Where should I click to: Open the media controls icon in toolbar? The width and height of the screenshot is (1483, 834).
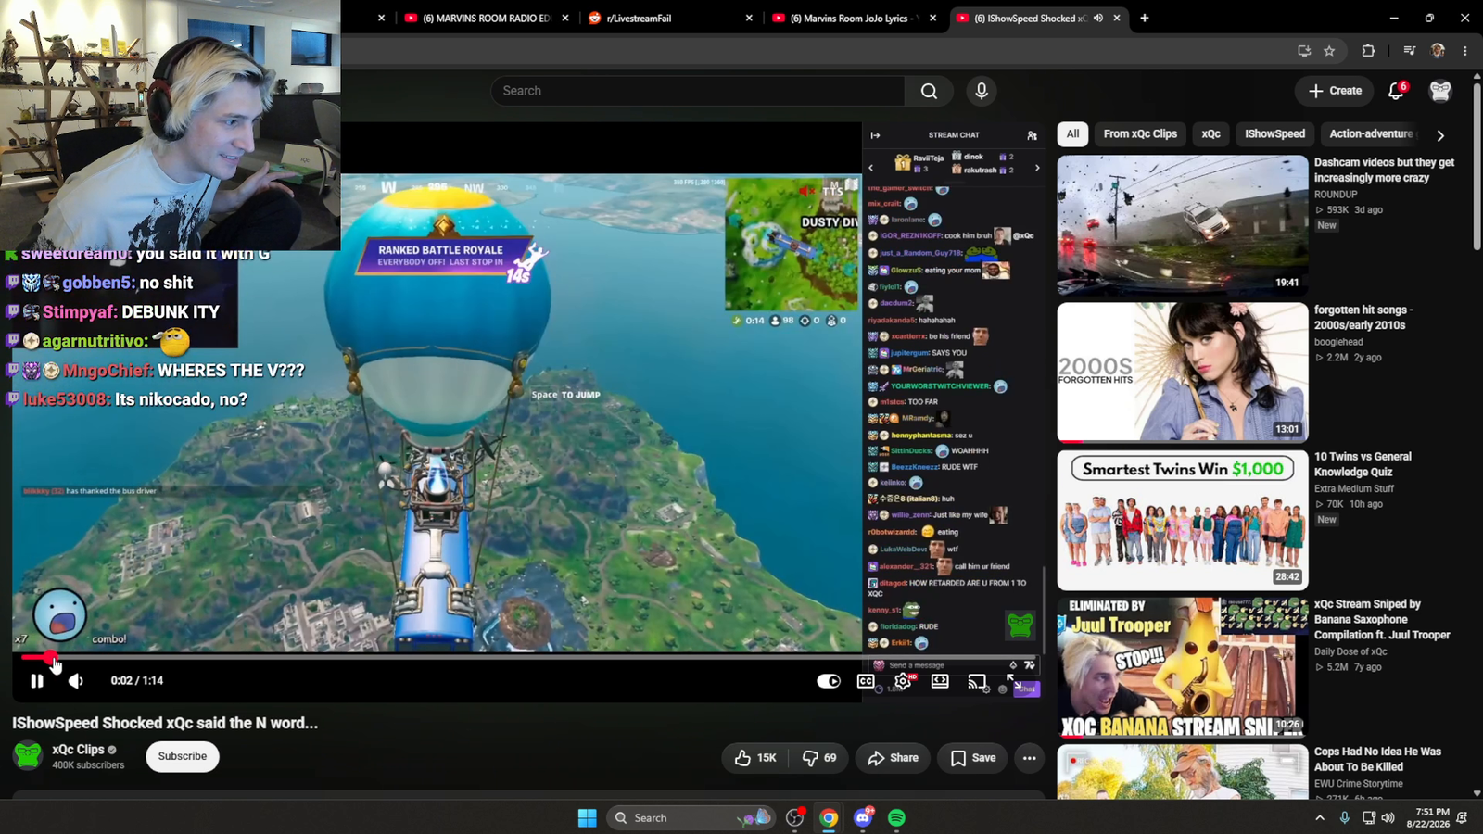(x=1409, y=51)
